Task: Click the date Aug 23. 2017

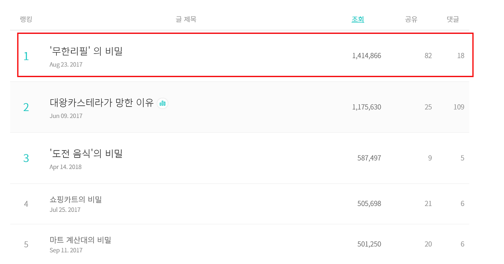Action: click(66, 64)
